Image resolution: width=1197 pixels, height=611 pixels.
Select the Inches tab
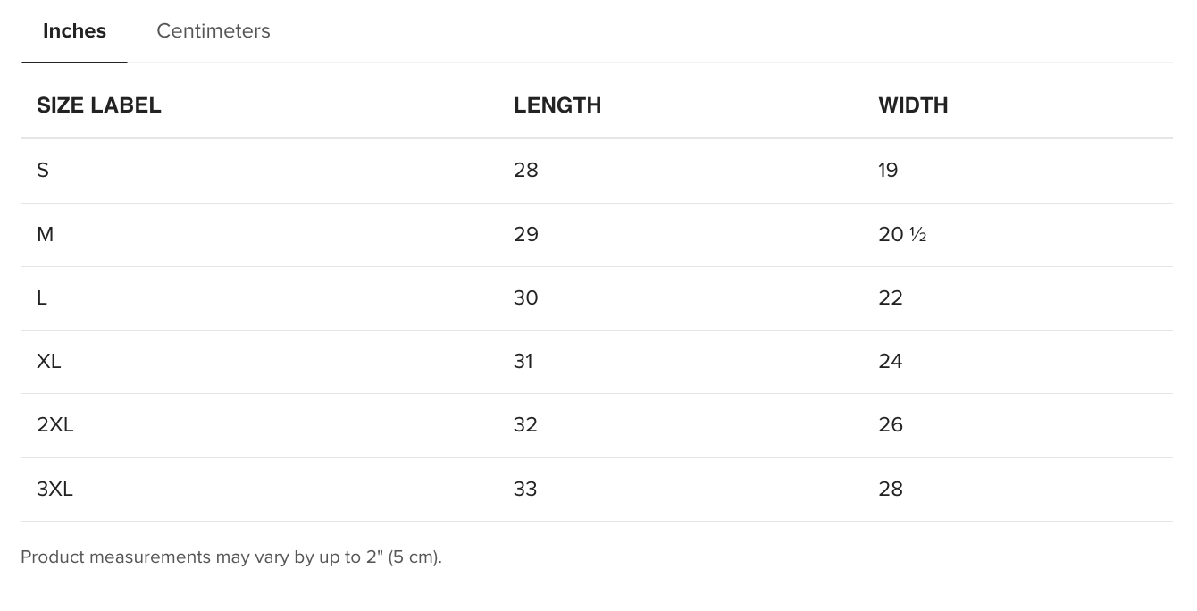(75, 31)
